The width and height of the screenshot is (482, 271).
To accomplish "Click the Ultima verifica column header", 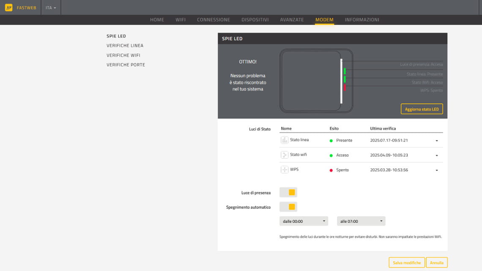I will click(x=383, y=129).
